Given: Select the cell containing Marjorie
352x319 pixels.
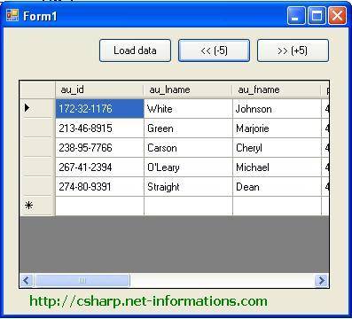Looking at the screenshot, I should [277, 128].
